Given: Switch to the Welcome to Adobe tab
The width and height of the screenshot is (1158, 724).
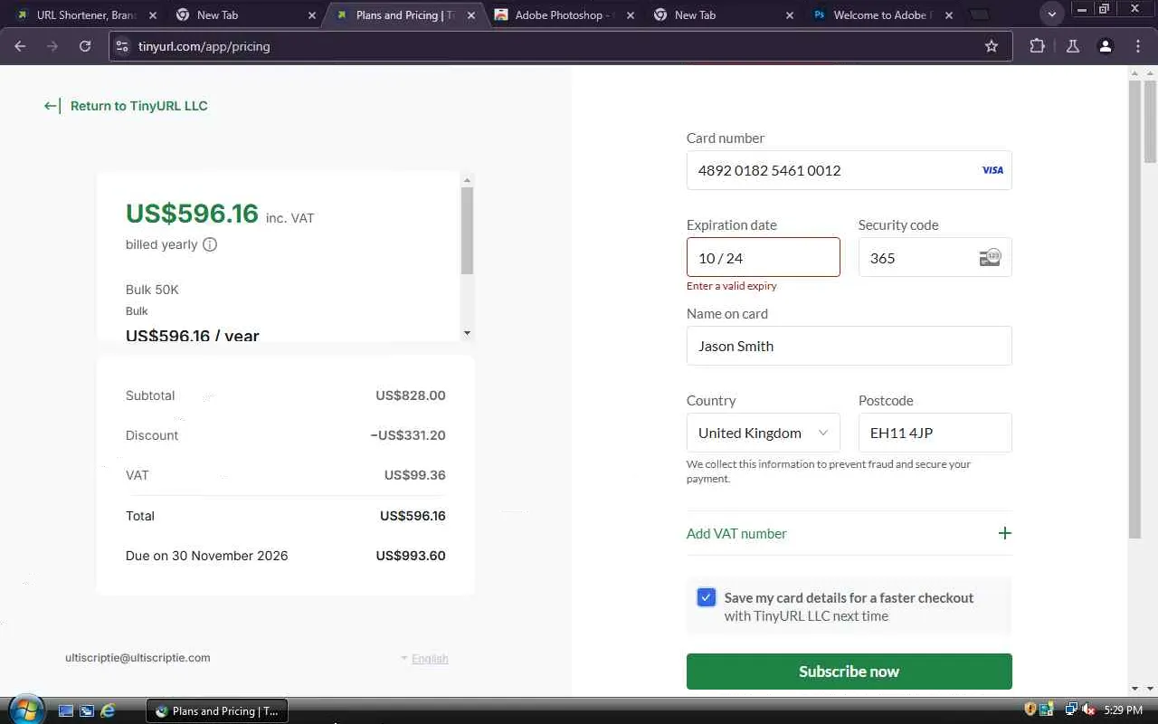Looking at the screenshot, I should tap(883, 15).
